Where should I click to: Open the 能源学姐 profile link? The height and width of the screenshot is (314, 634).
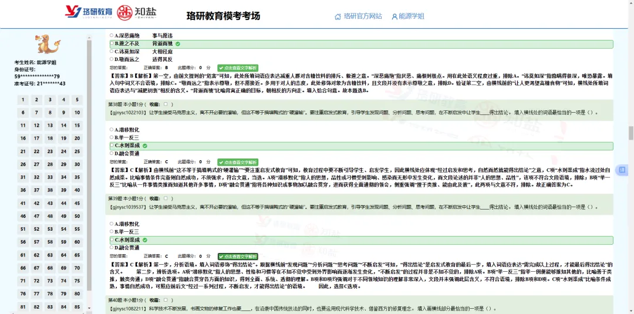coord(411,16)
